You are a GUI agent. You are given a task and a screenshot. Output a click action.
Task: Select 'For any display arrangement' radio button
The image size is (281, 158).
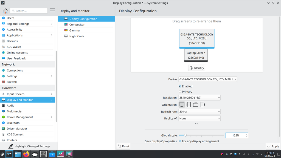180,141
